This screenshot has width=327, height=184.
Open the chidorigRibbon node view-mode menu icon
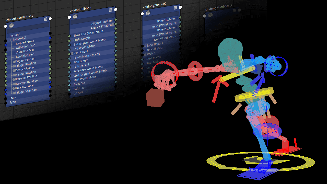point(111,10)
